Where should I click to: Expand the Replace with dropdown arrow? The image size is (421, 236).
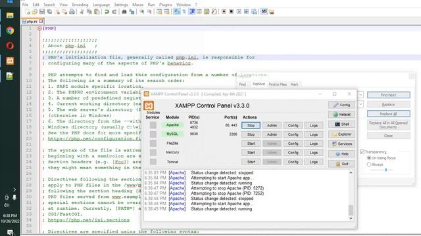[360, 104]
